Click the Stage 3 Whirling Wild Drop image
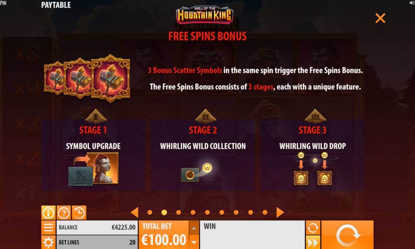Image resolution: width=415 pixels, height=249 pixels. (312, 168)
